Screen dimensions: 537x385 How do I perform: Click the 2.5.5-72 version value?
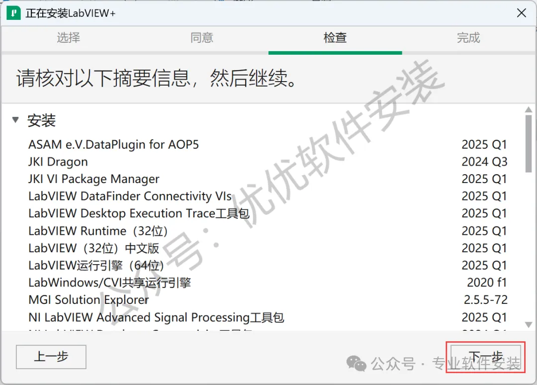coord(486,300)
